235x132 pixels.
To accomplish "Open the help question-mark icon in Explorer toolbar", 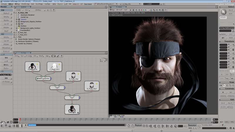I will (x=53, y=10).
